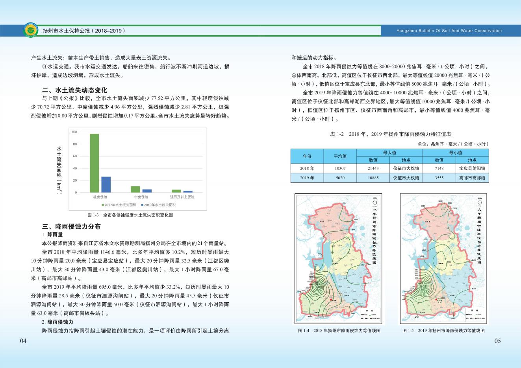The height and width of the screenshot is (368, 521).
Task: Click the green bar for 中度侵蚀
Action: click(x=135, y=190)
